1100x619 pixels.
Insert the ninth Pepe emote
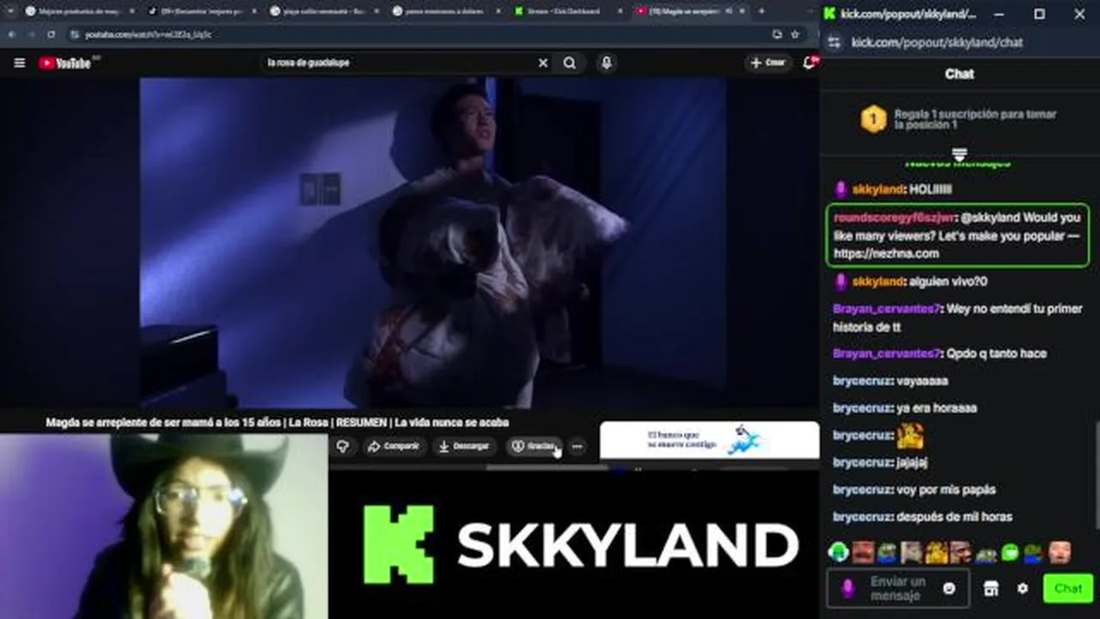tap(1034, 552)
